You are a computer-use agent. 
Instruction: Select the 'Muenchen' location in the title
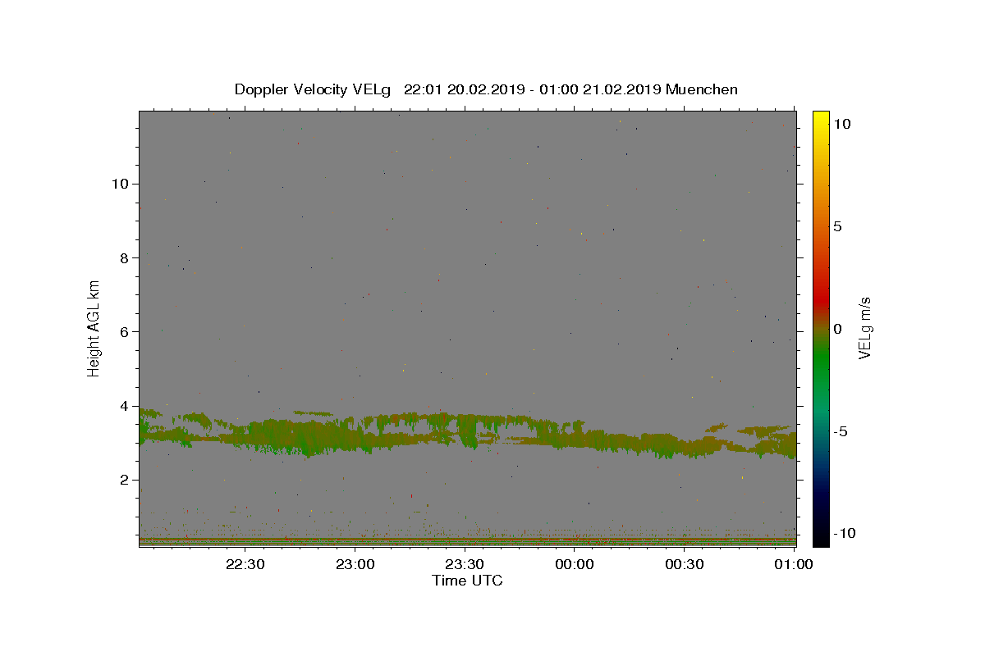tap(702, 89)
